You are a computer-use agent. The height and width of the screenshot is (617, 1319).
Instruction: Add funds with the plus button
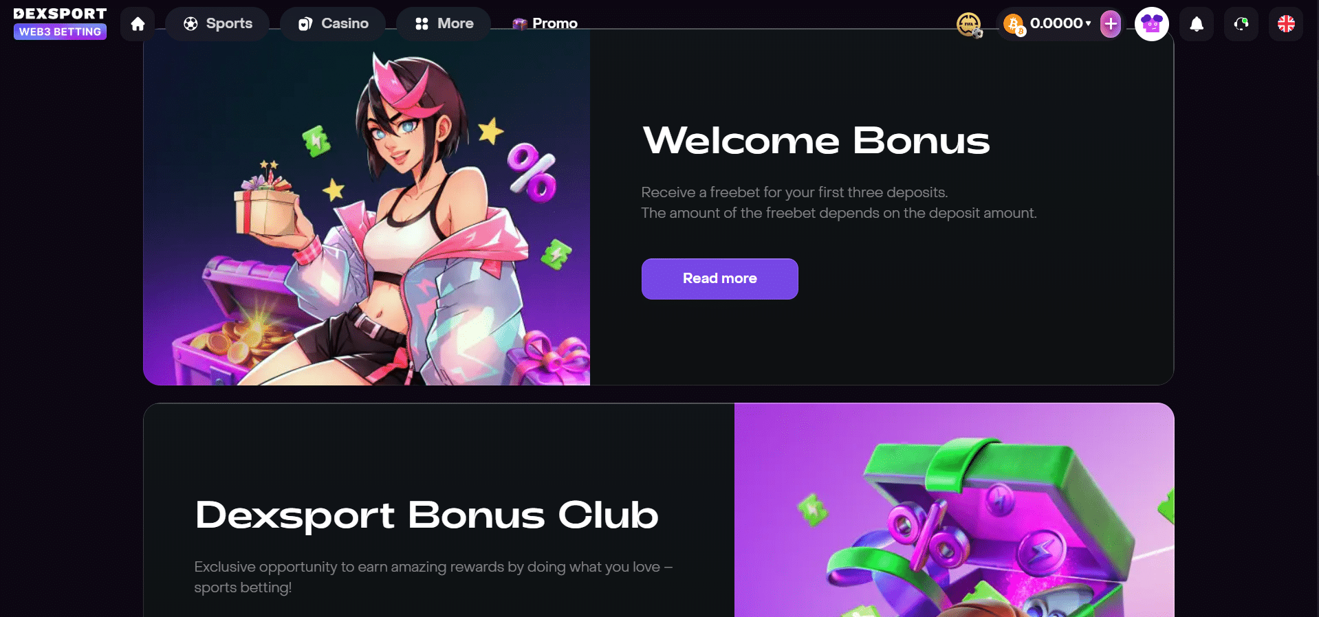coord(1110,24)
